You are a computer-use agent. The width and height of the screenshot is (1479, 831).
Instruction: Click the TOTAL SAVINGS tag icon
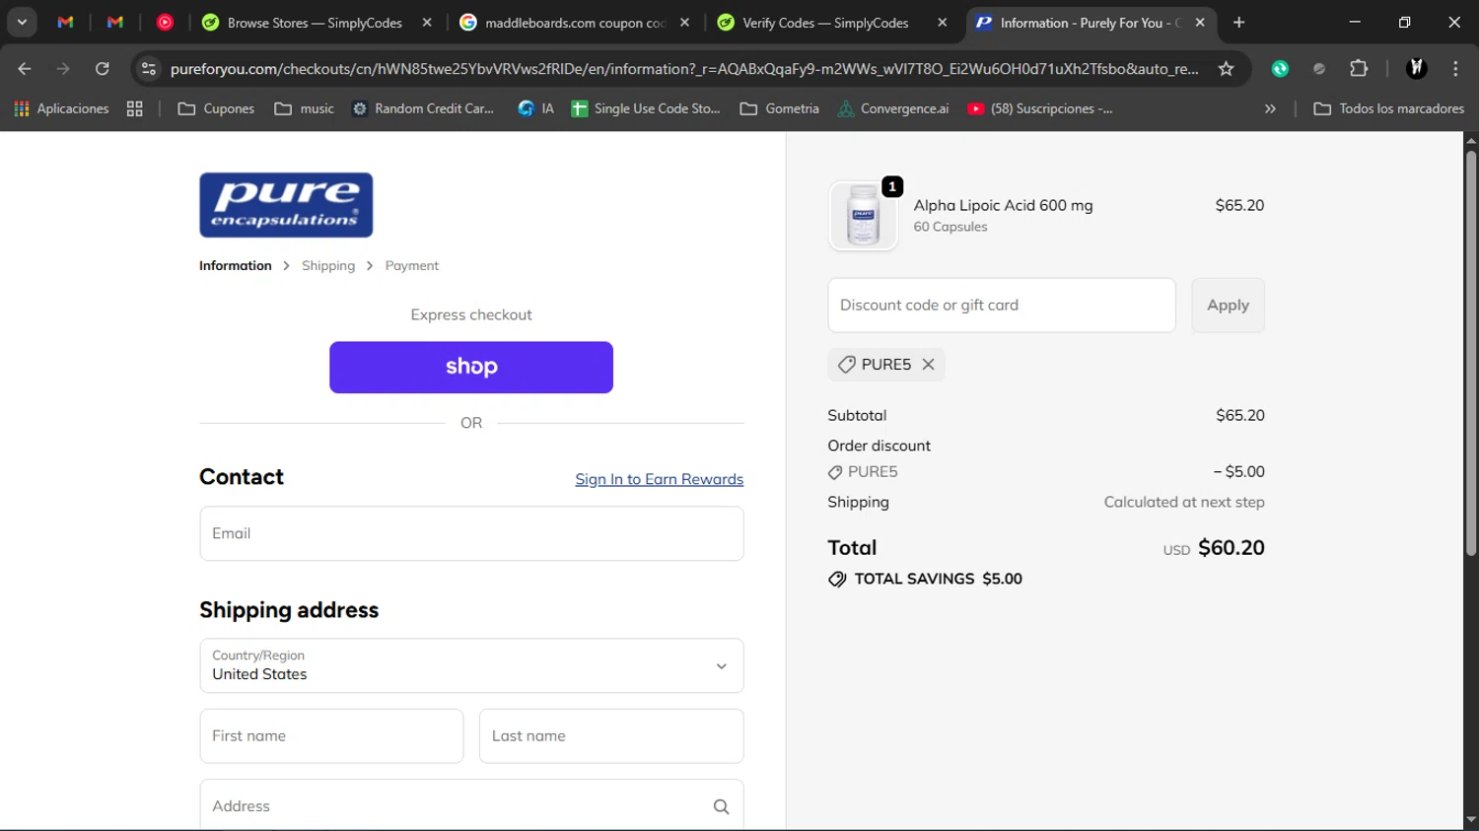[x=837, y=579]
